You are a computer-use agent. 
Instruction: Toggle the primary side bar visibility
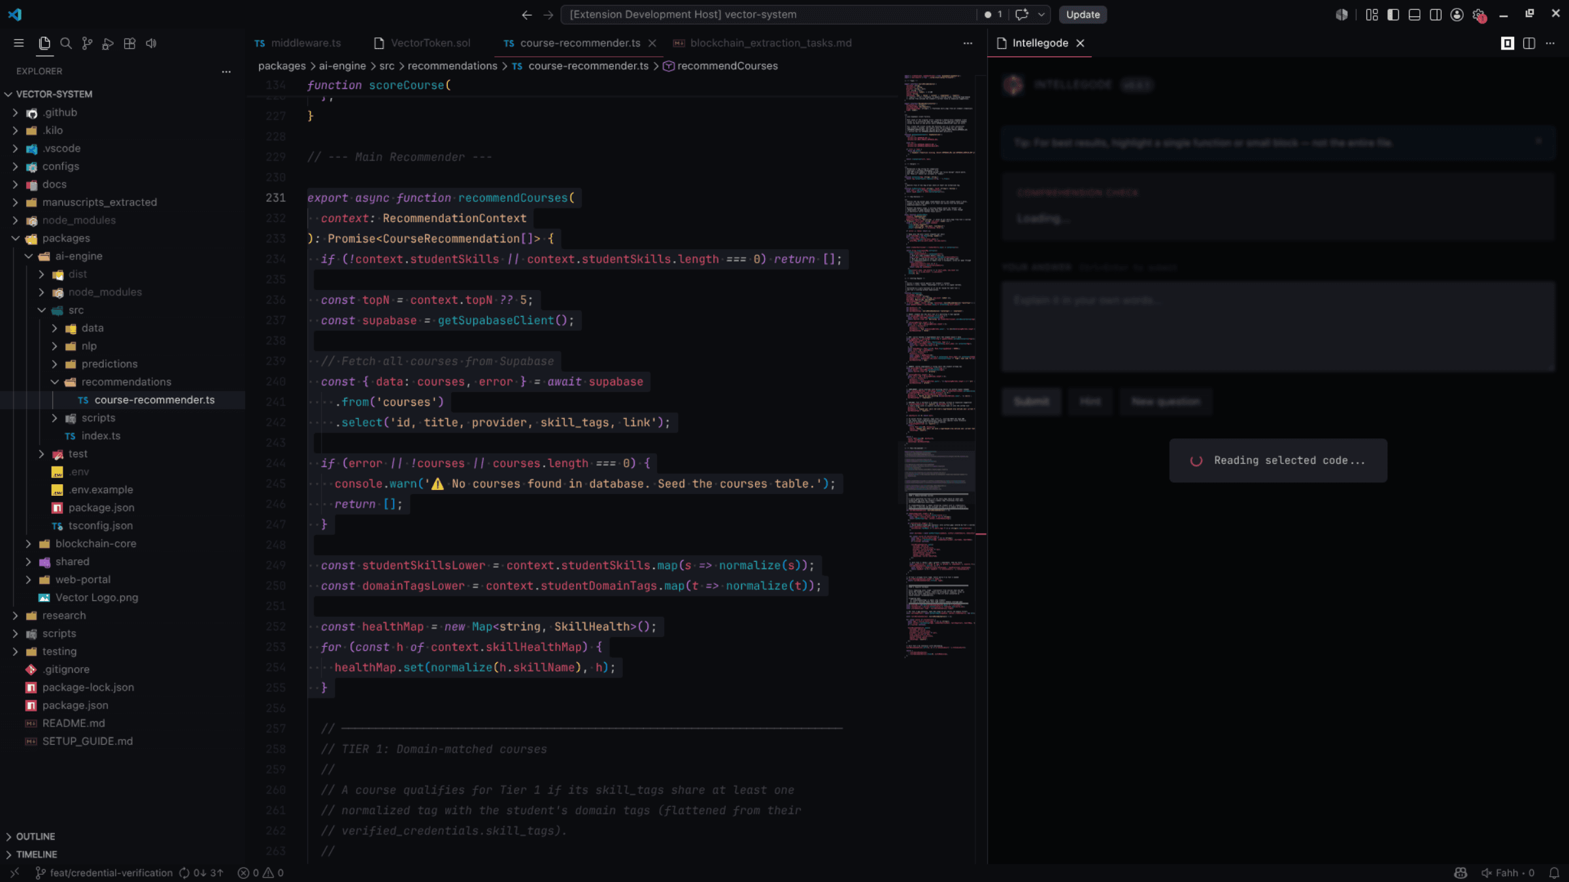pos(1393,14)
